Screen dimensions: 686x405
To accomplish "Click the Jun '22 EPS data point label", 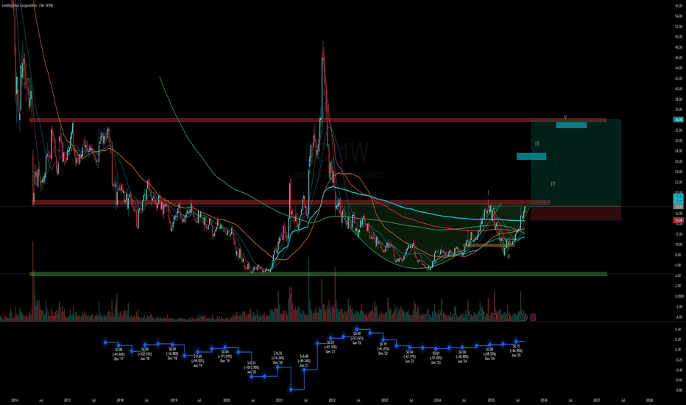I will click(357, 338).
